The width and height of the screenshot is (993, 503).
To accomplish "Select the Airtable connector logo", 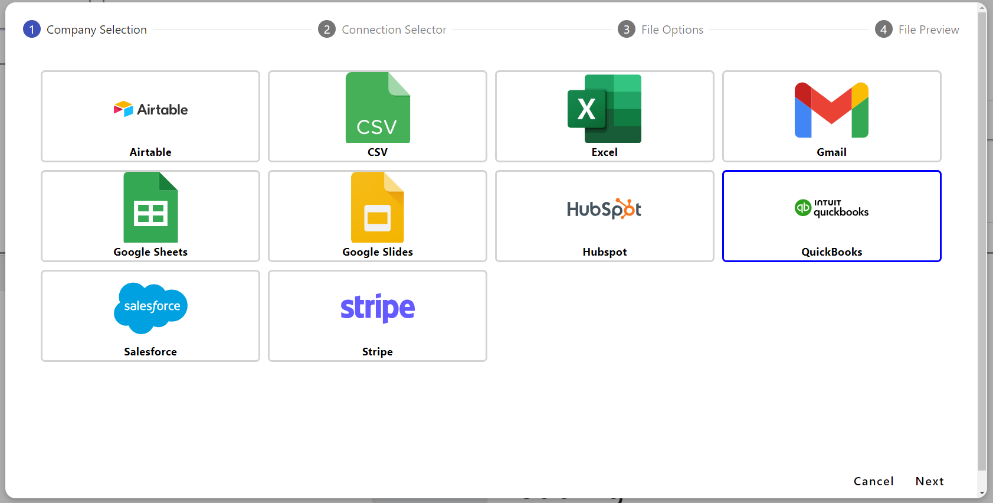I will point(150,109).
